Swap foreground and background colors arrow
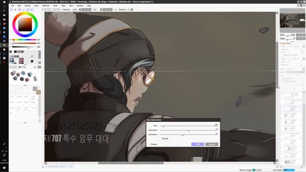Screen dimensions: 306x172 pyautogui.click(x=39, y=88)
